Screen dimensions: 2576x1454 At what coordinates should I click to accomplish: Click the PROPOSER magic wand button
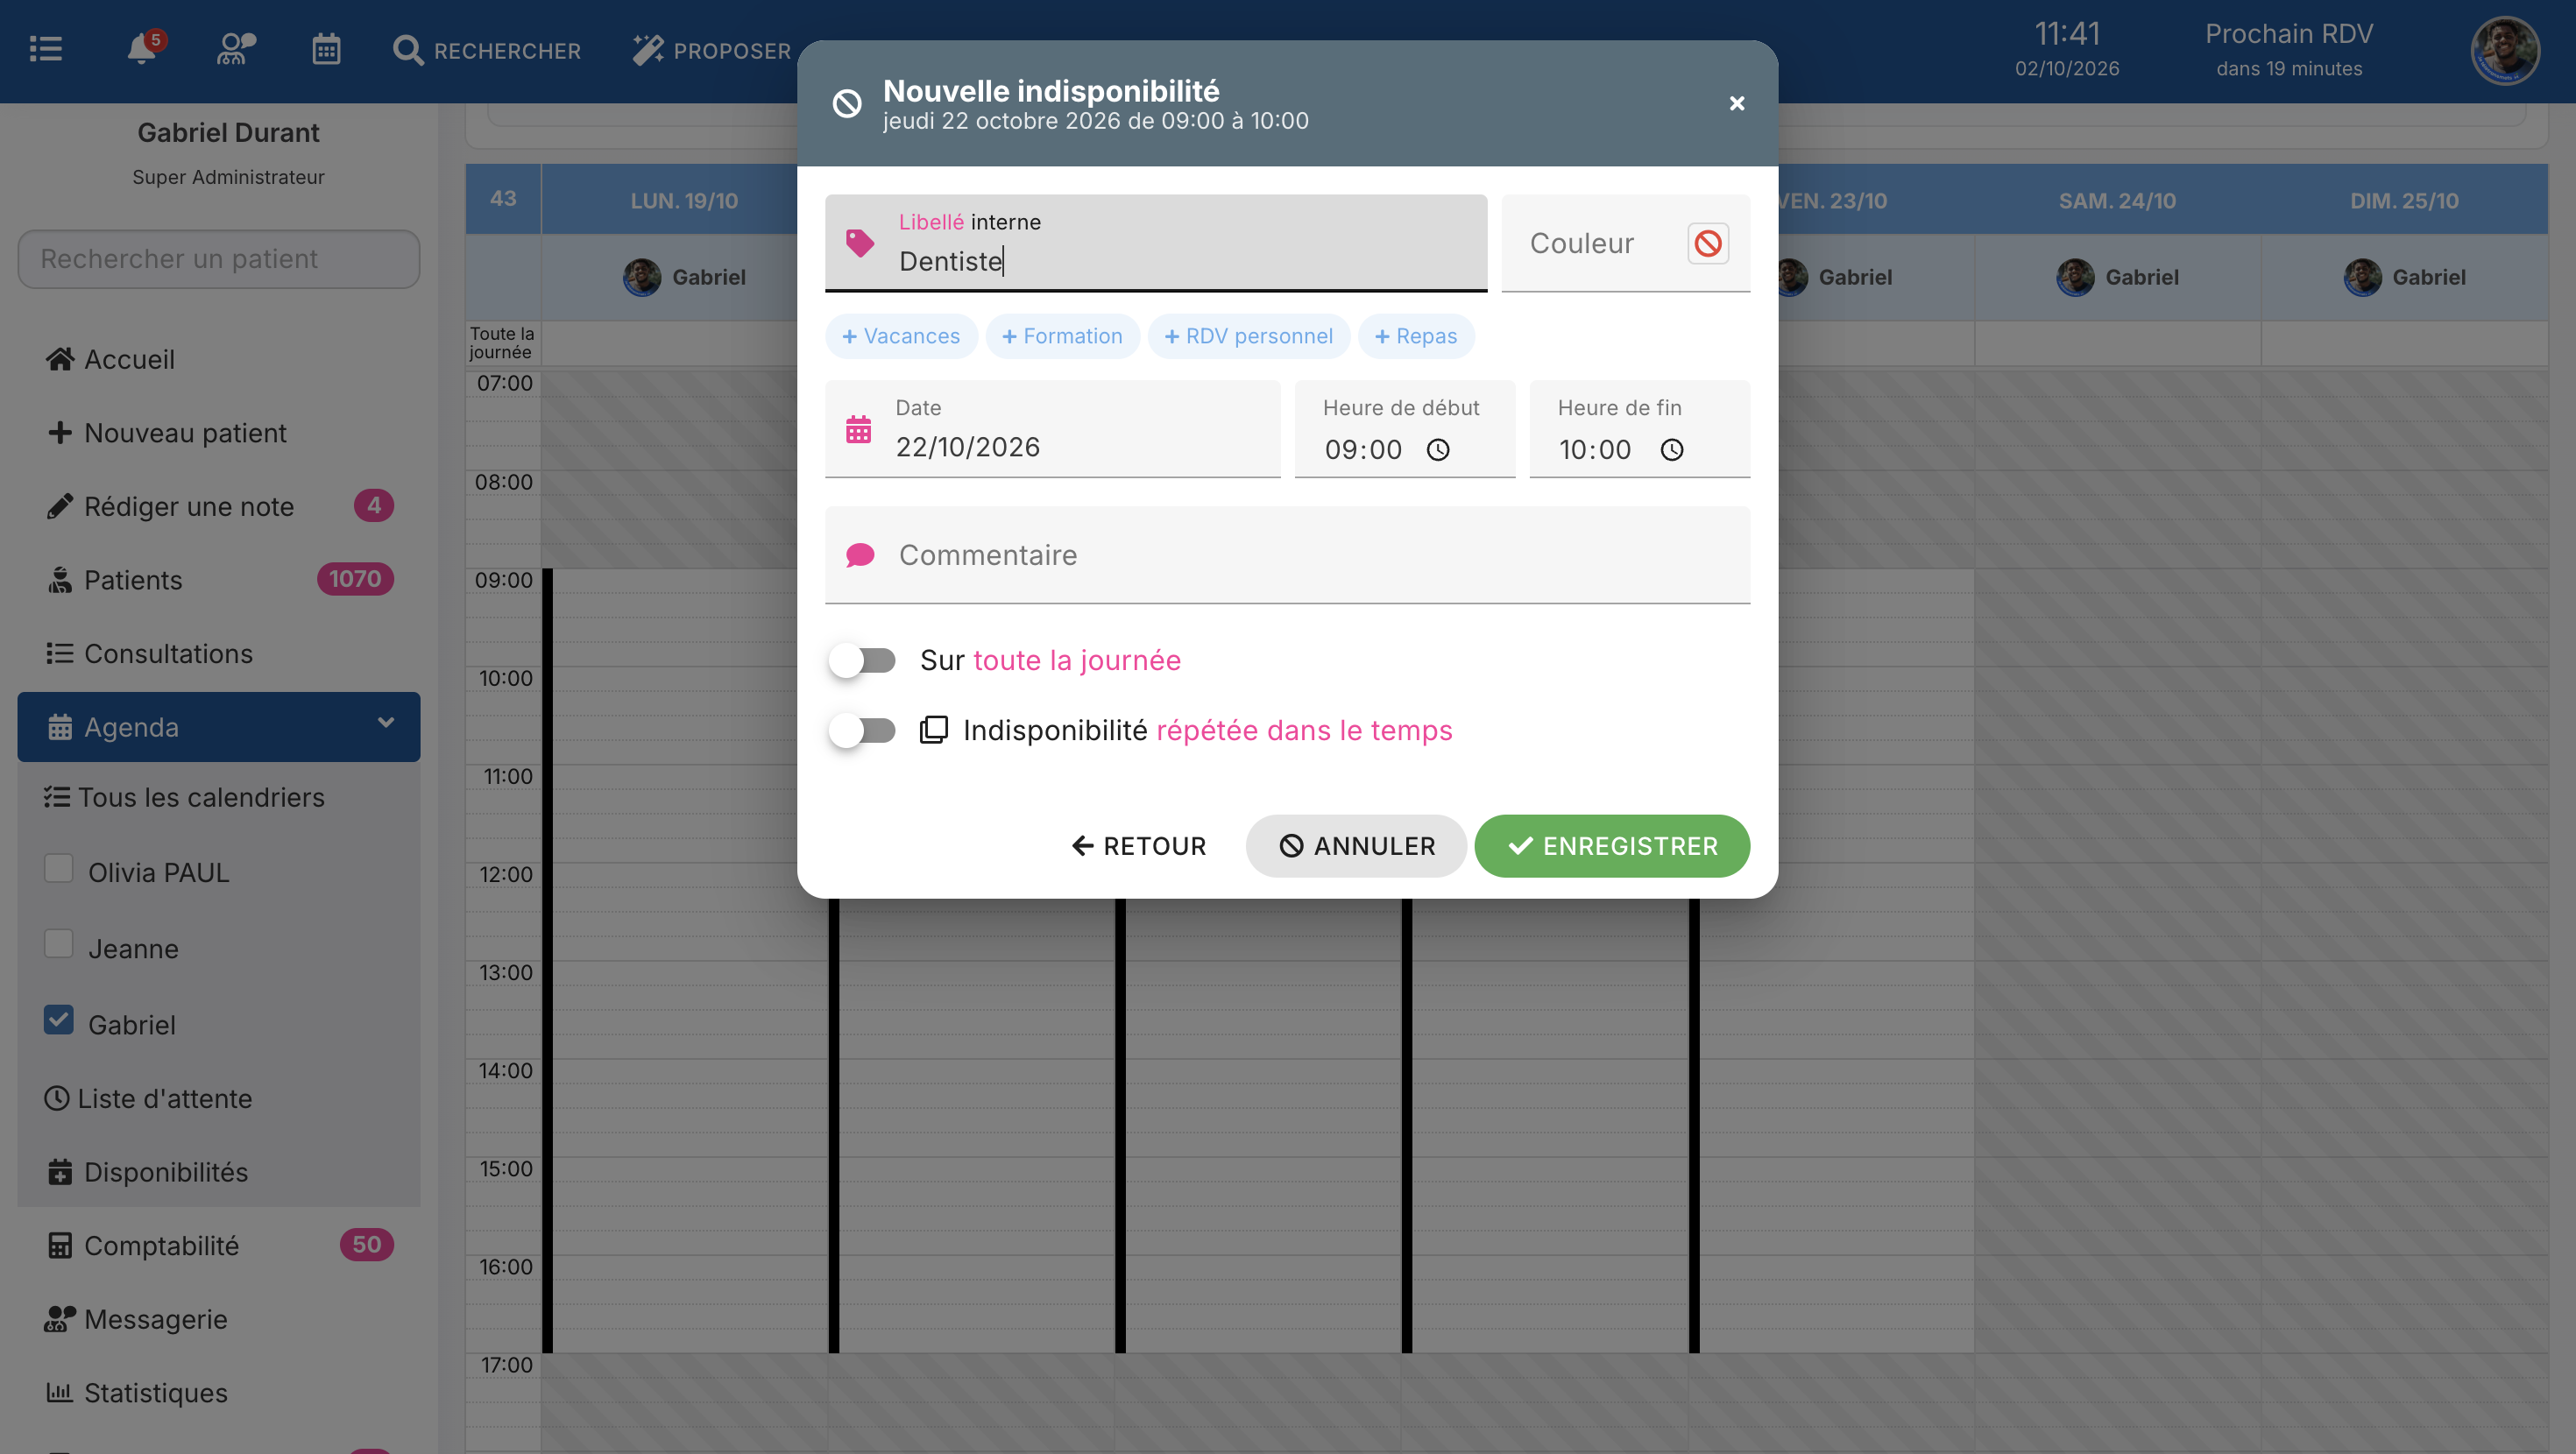coord(712,50)
